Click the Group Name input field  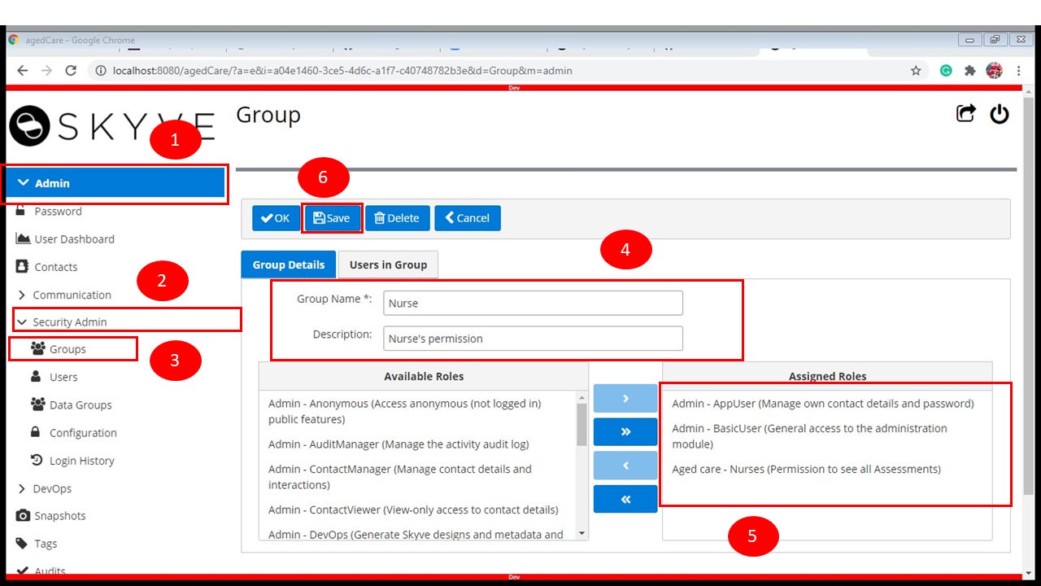coord(533,303)
